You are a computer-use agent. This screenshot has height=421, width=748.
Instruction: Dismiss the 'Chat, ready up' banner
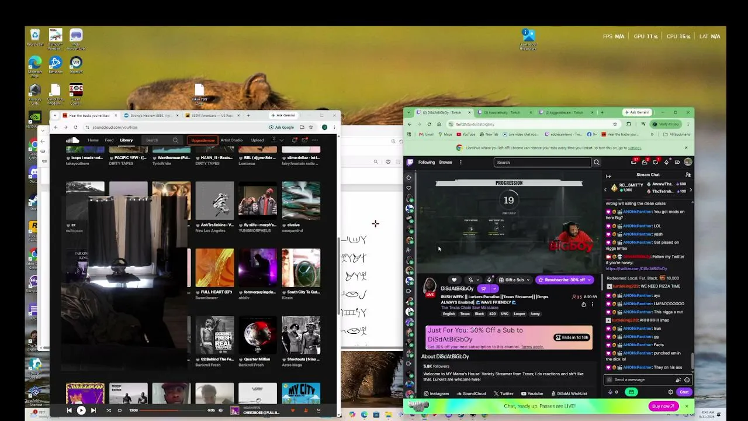point(687,406)
